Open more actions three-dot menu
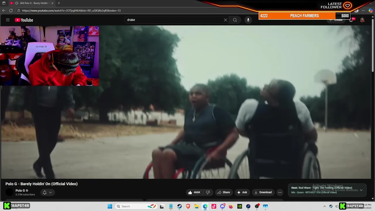The image size is (375, 211). pyautogui.click(x=280, y=193)
